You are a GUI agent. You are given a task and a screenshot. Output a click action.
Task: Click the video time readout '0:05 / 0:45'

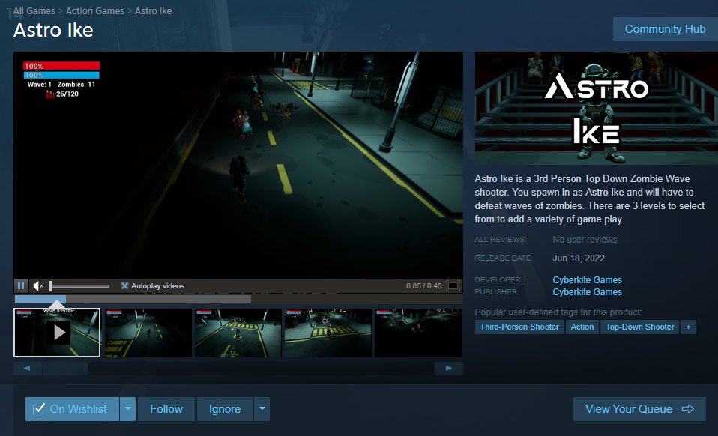(x=424, y=286)
